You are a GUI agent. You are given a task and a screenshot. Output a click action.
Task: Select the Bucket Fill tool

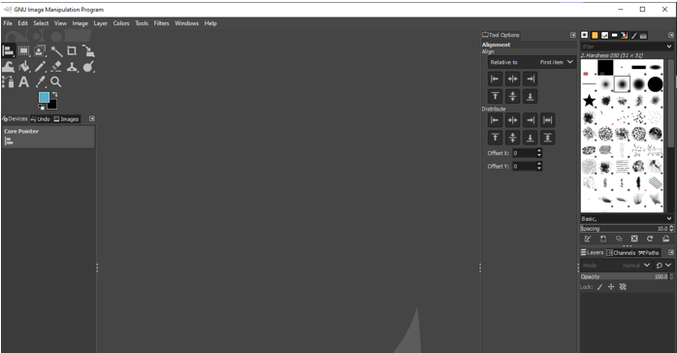pyautogui.click(x=24, y=67)
